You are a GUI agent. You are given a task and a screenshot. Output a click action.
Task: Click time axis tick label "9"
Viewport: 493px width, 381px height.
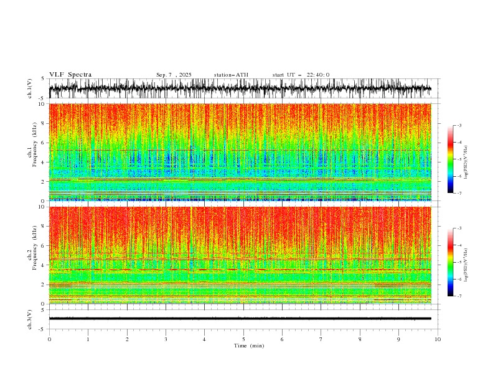tap(398, 339)
